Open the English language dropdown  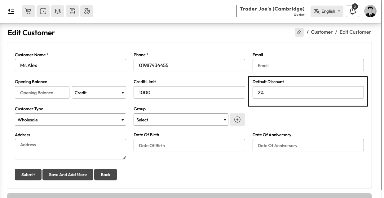[x=327, y=11]
